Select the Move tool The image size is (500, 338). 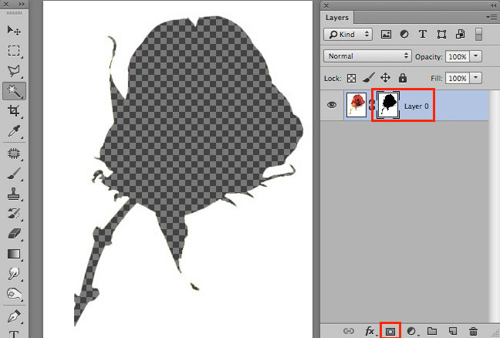[x=14, y=30]
